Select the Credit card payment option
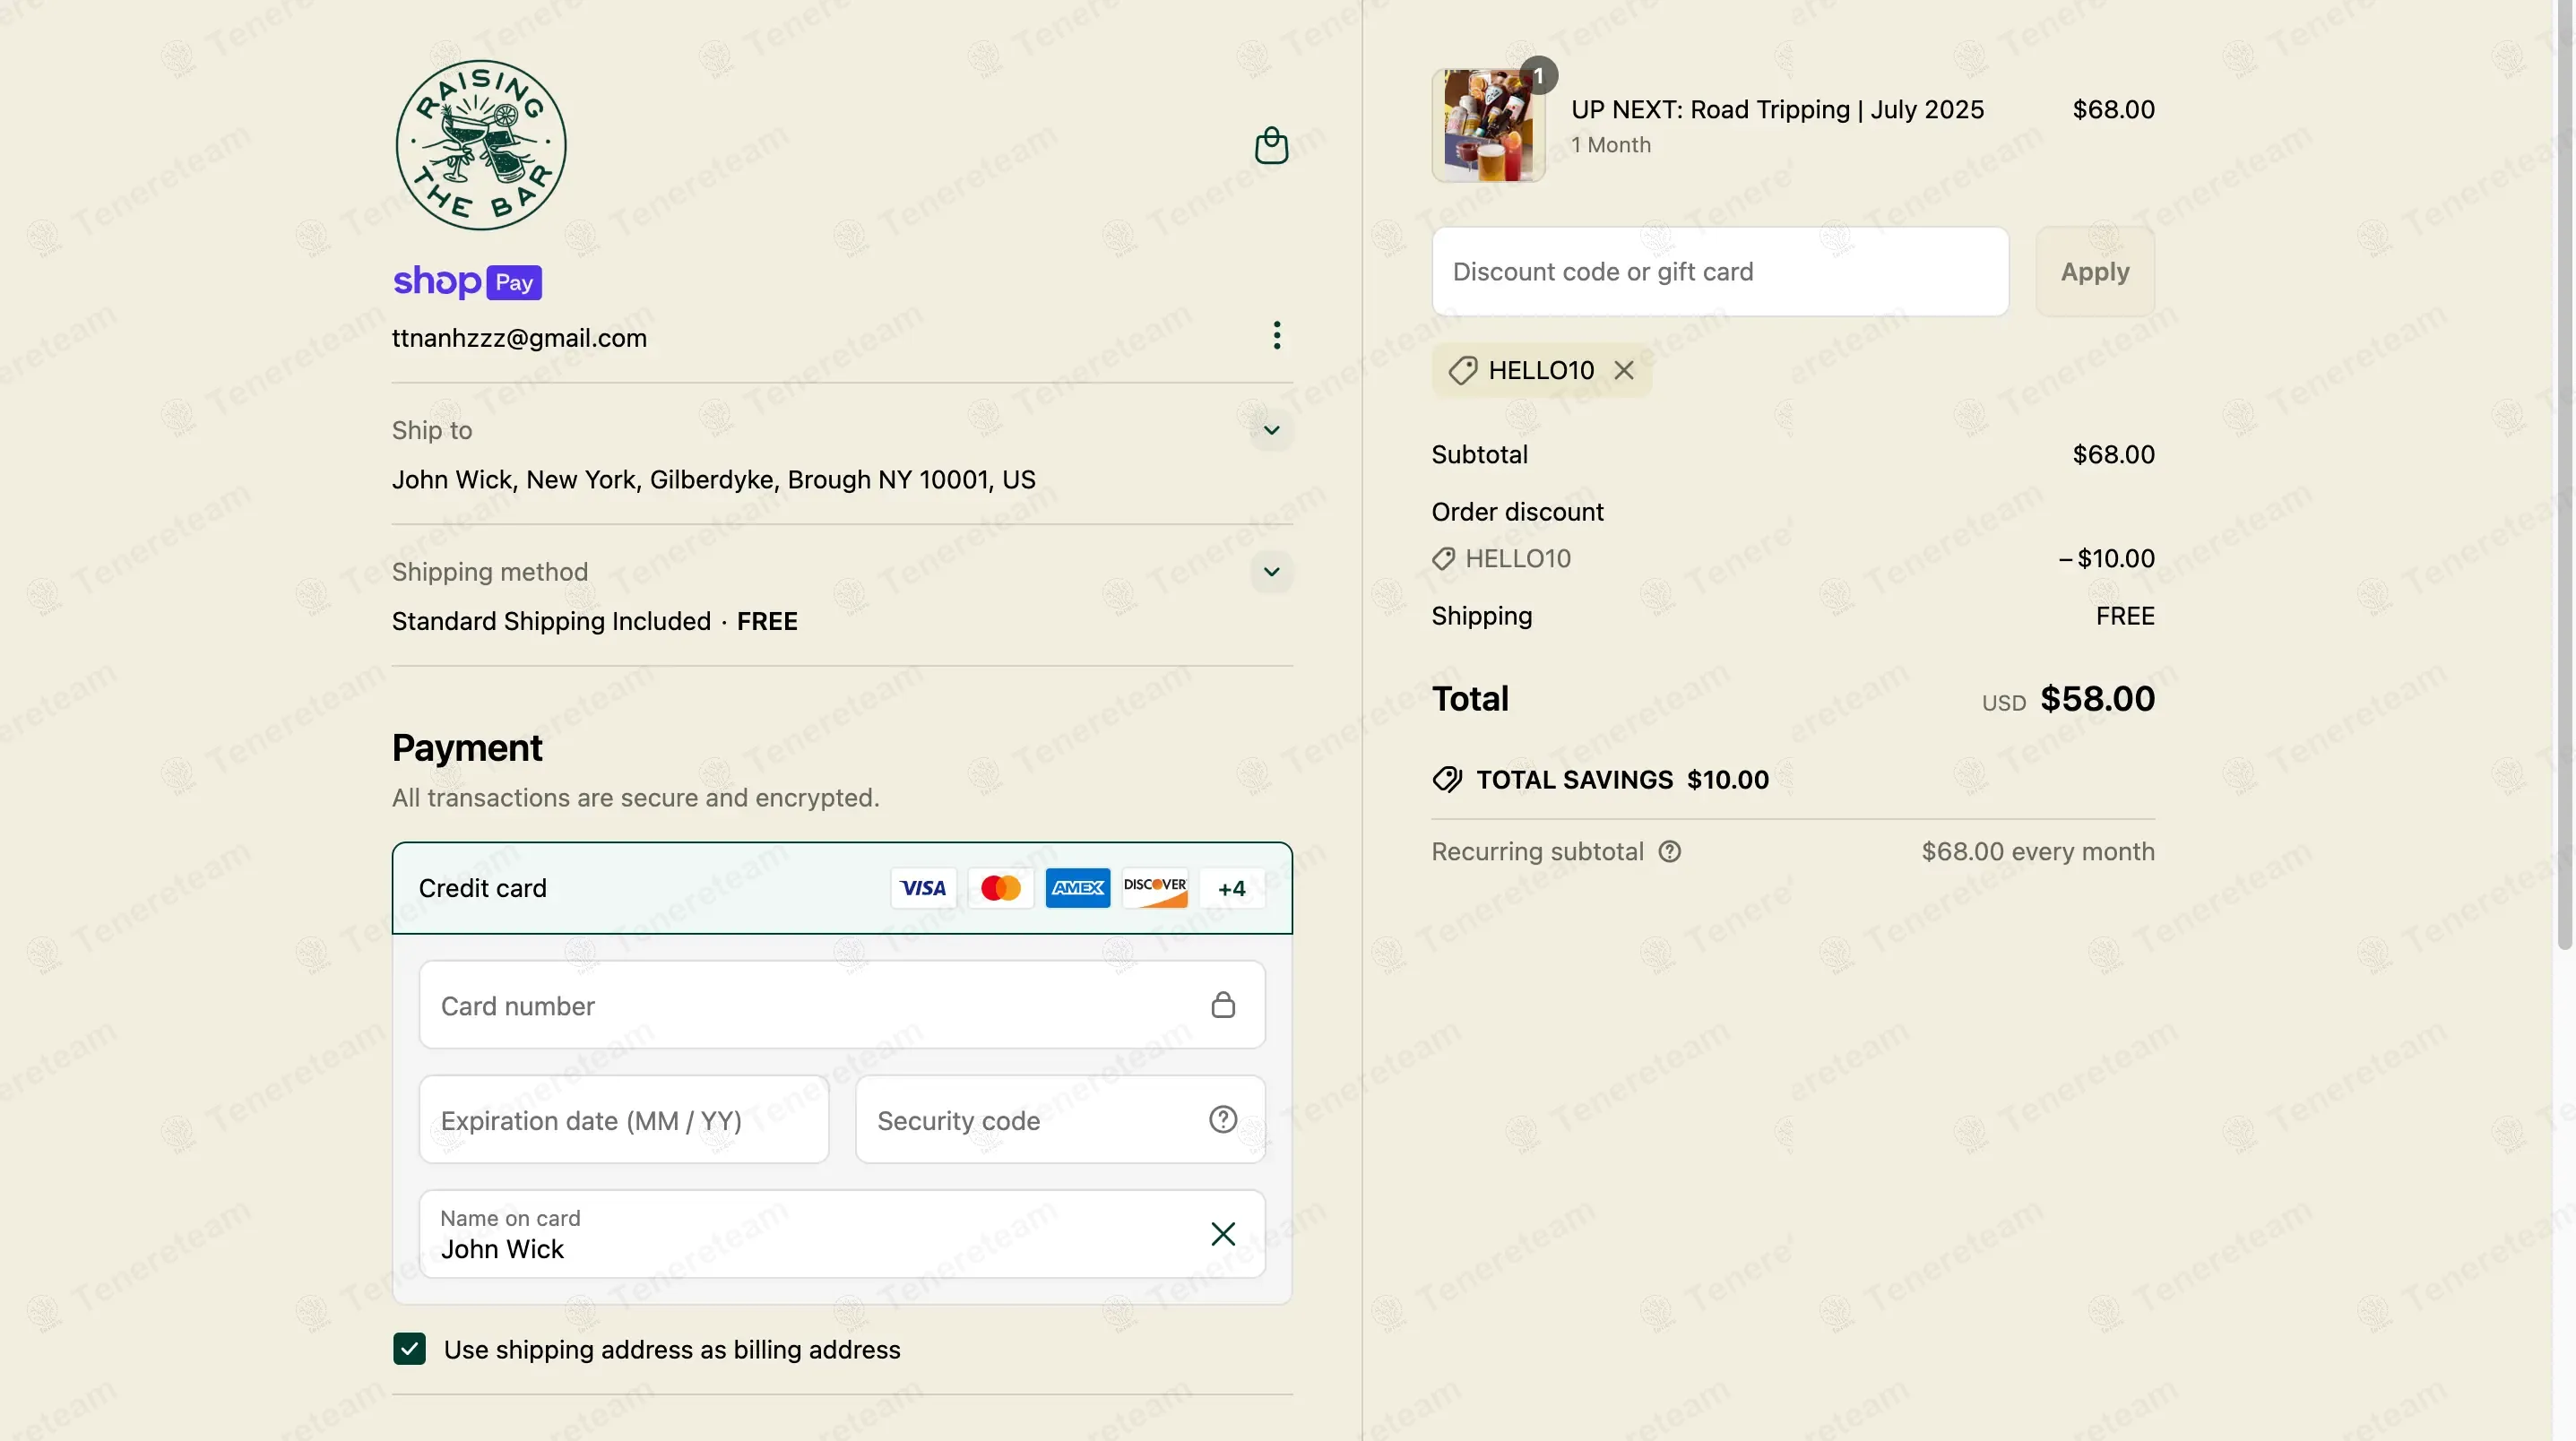The image size is (2576, 1441). coord(482,888)
